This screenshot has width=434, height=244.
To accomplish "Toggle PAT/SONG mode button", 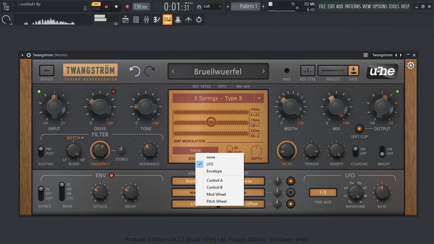I will click(x=96, y=6).
